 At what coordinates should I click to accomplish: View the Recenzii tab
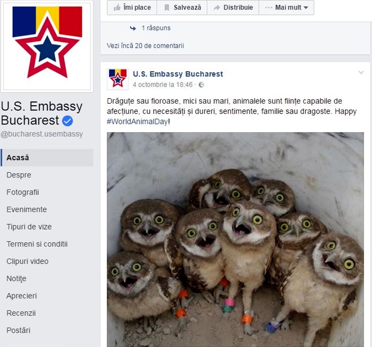21,314
